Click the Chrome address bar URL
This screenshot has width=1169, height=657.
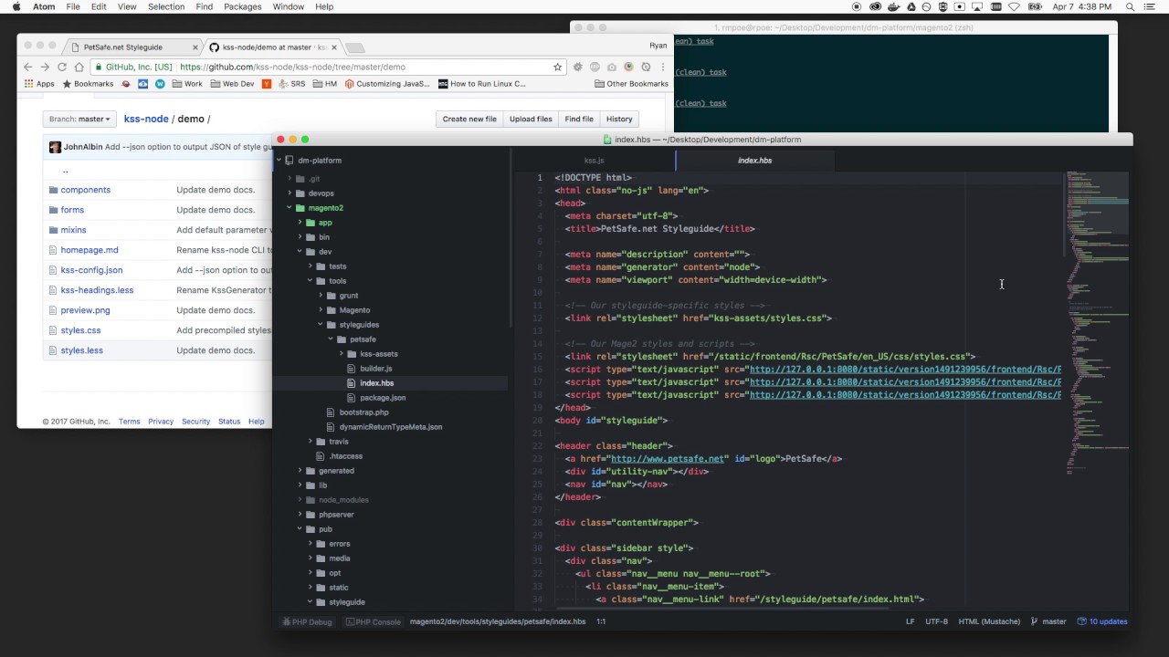(x=292, y=67)
